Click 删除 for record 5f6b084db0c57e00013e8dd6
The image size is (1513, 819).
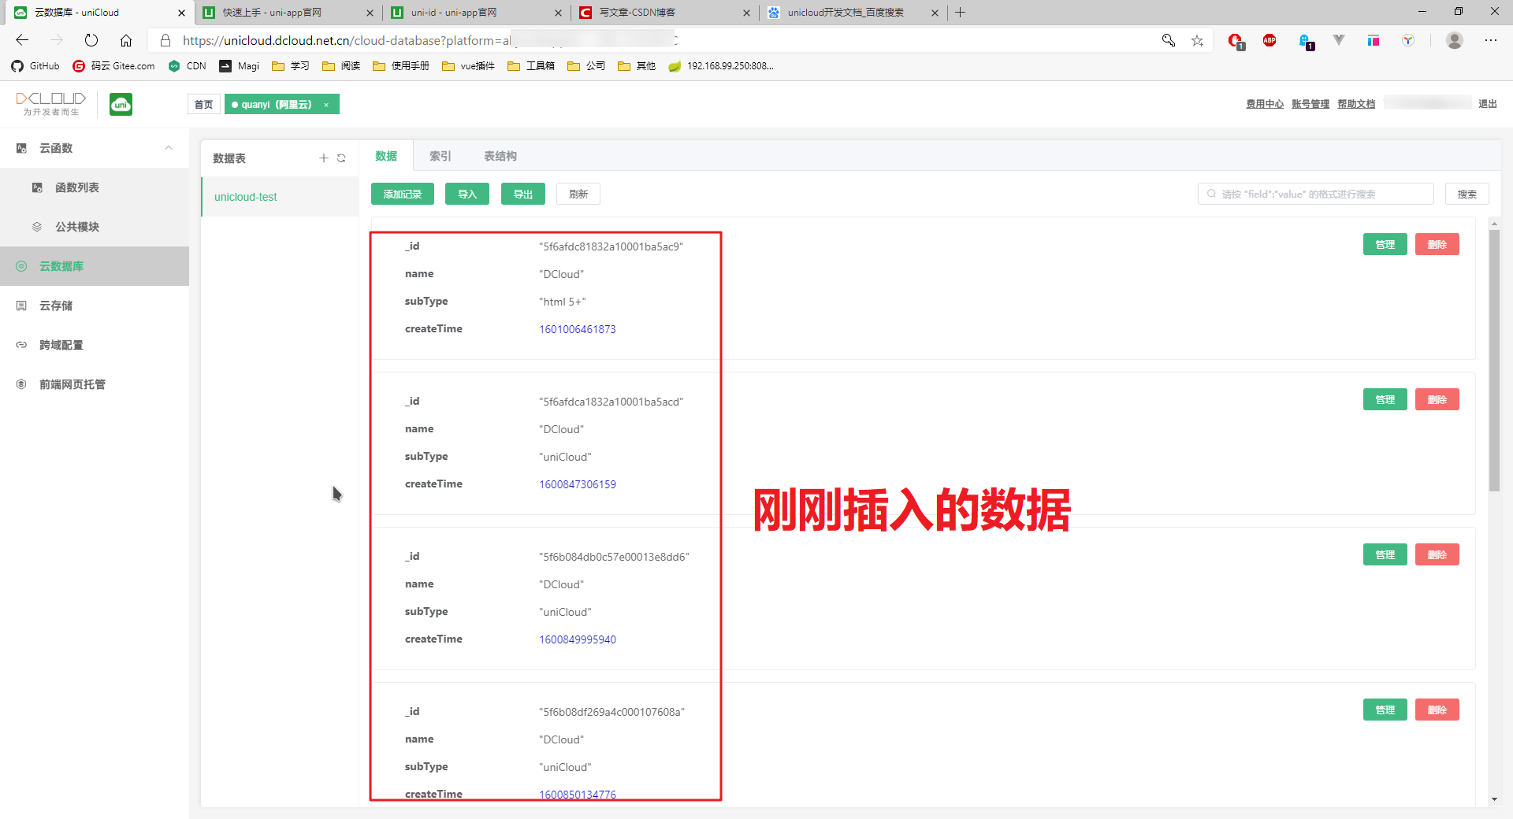tap(1437, 554)
